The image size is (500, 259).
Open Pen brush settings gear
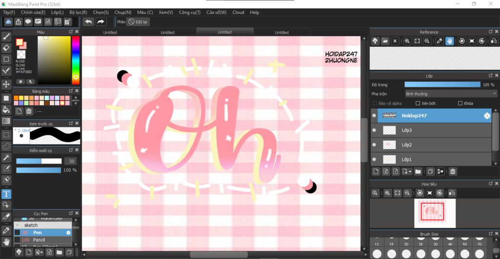point(68,233)
